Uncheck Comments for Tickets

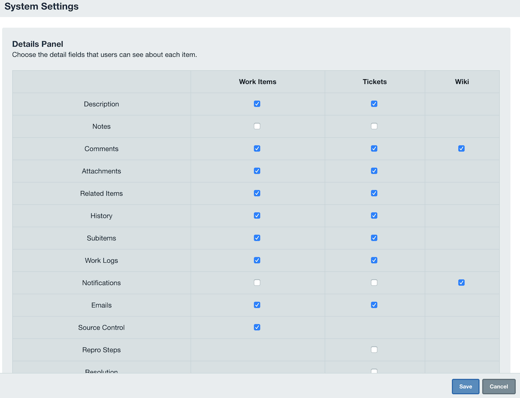pyautogui.click(x=374, y=148)
